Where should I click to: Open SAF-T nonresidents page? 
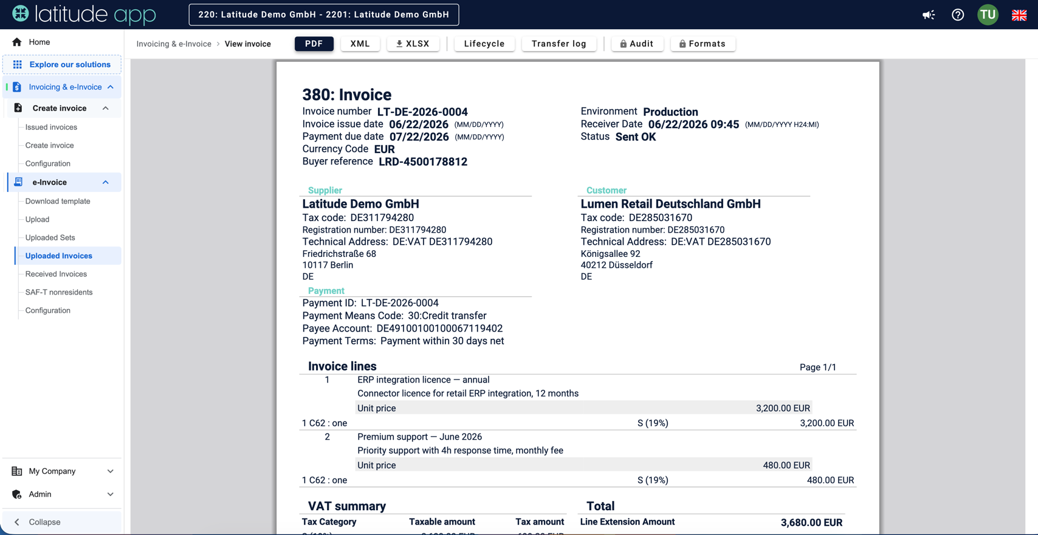(59, 292)
